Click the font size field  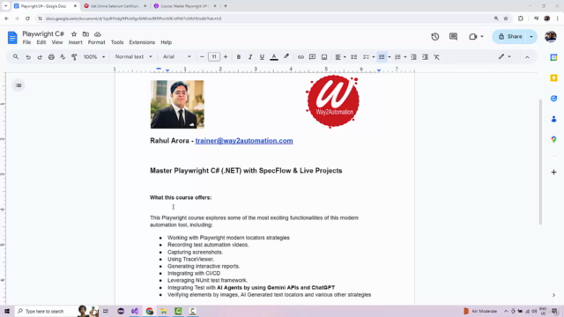pyautogui.click(x=213, y=56)
